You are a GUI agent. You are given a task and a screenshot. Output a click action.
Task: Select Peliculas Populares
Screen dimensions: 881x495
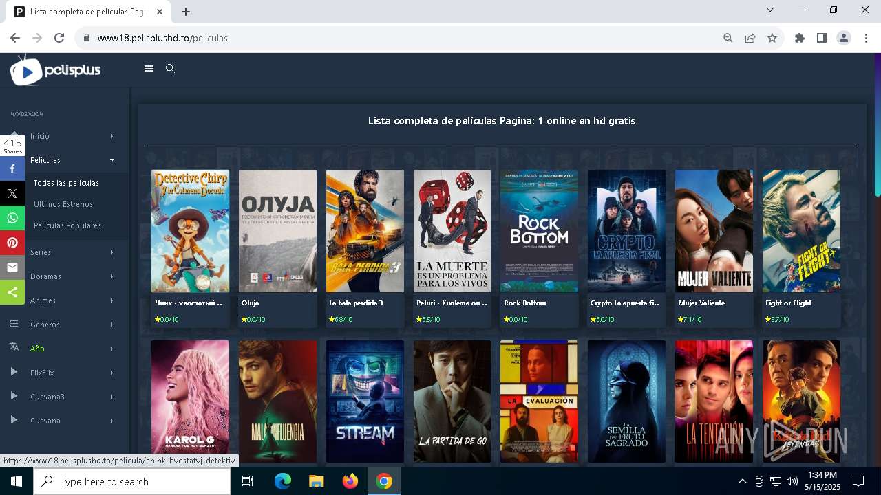[67, 225]
